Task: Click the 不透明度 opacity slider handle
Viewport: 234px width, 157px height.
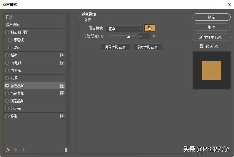Action: pyautogui.click(x=129, y=37)
